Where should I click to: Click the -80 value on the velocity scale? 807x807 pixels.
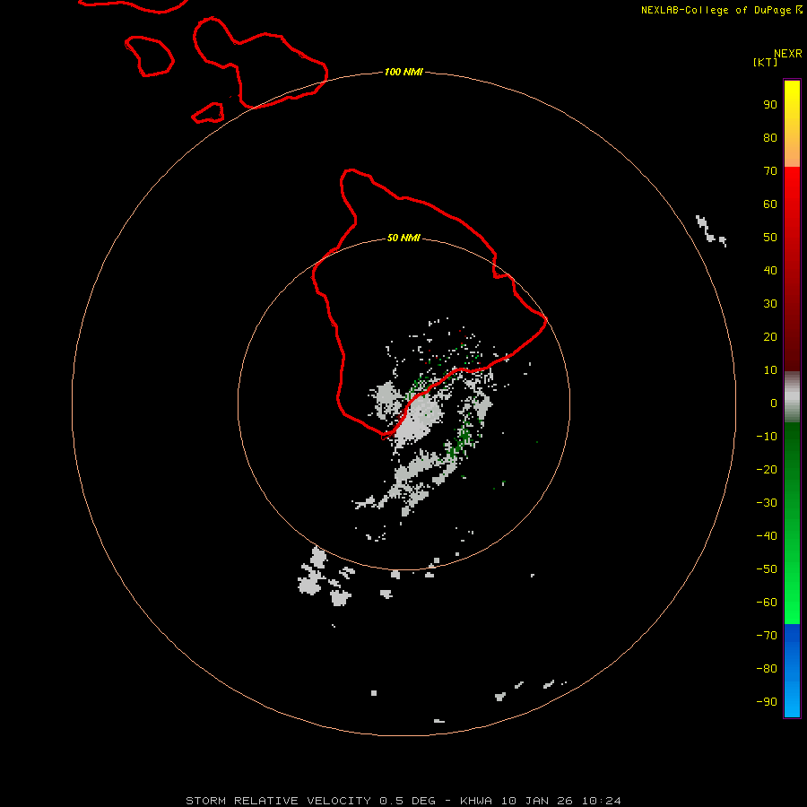coord(767,669)
